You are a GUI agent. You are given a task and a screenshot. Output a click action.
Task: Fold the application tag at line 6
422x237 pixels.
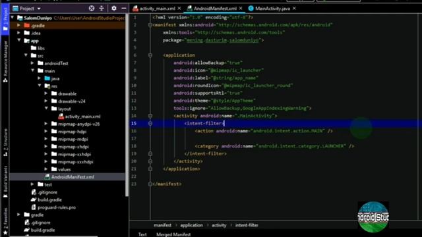coord(150,55)
